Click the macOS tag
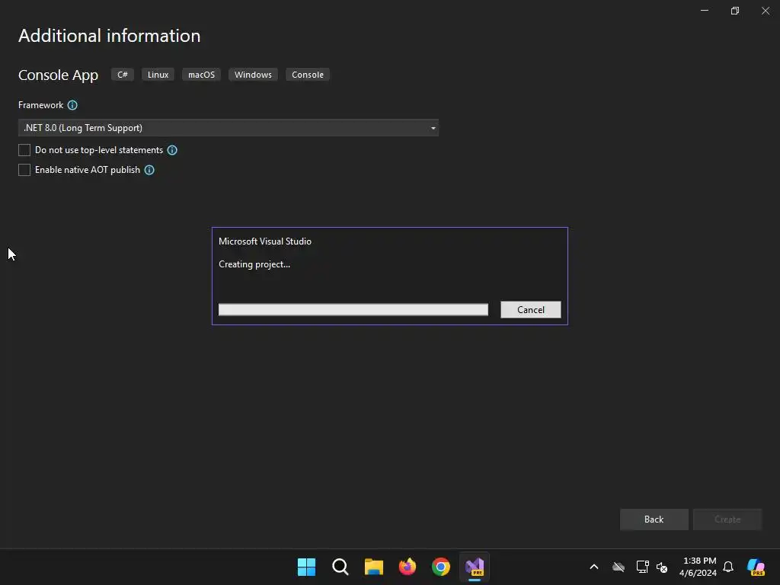The image size is (780, 585). coord(201,75)
